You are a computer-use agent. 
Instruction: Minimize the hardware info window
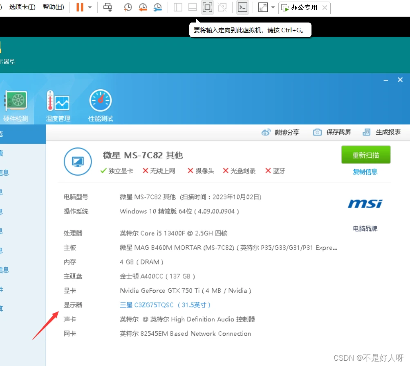tap(386, 80)
